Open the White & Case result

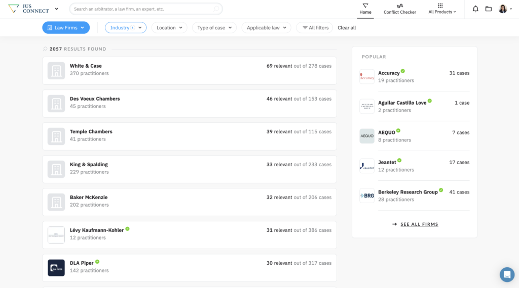tap(190, 70)
